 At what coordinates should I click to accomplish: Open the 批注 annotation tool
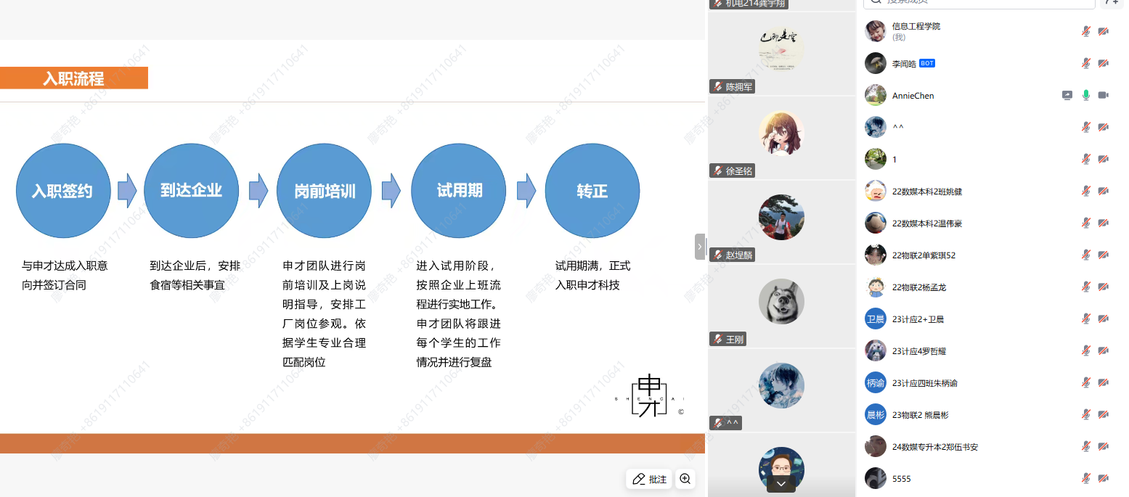click(648, 479)
